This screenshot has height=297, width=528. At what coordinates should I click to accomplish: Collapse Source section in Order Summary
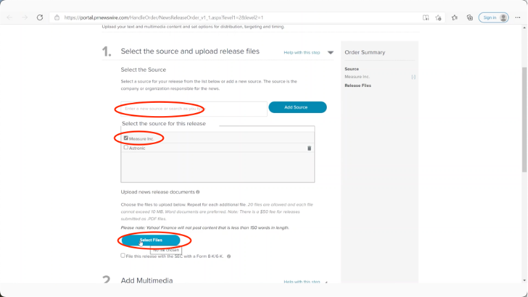[413, 77]
